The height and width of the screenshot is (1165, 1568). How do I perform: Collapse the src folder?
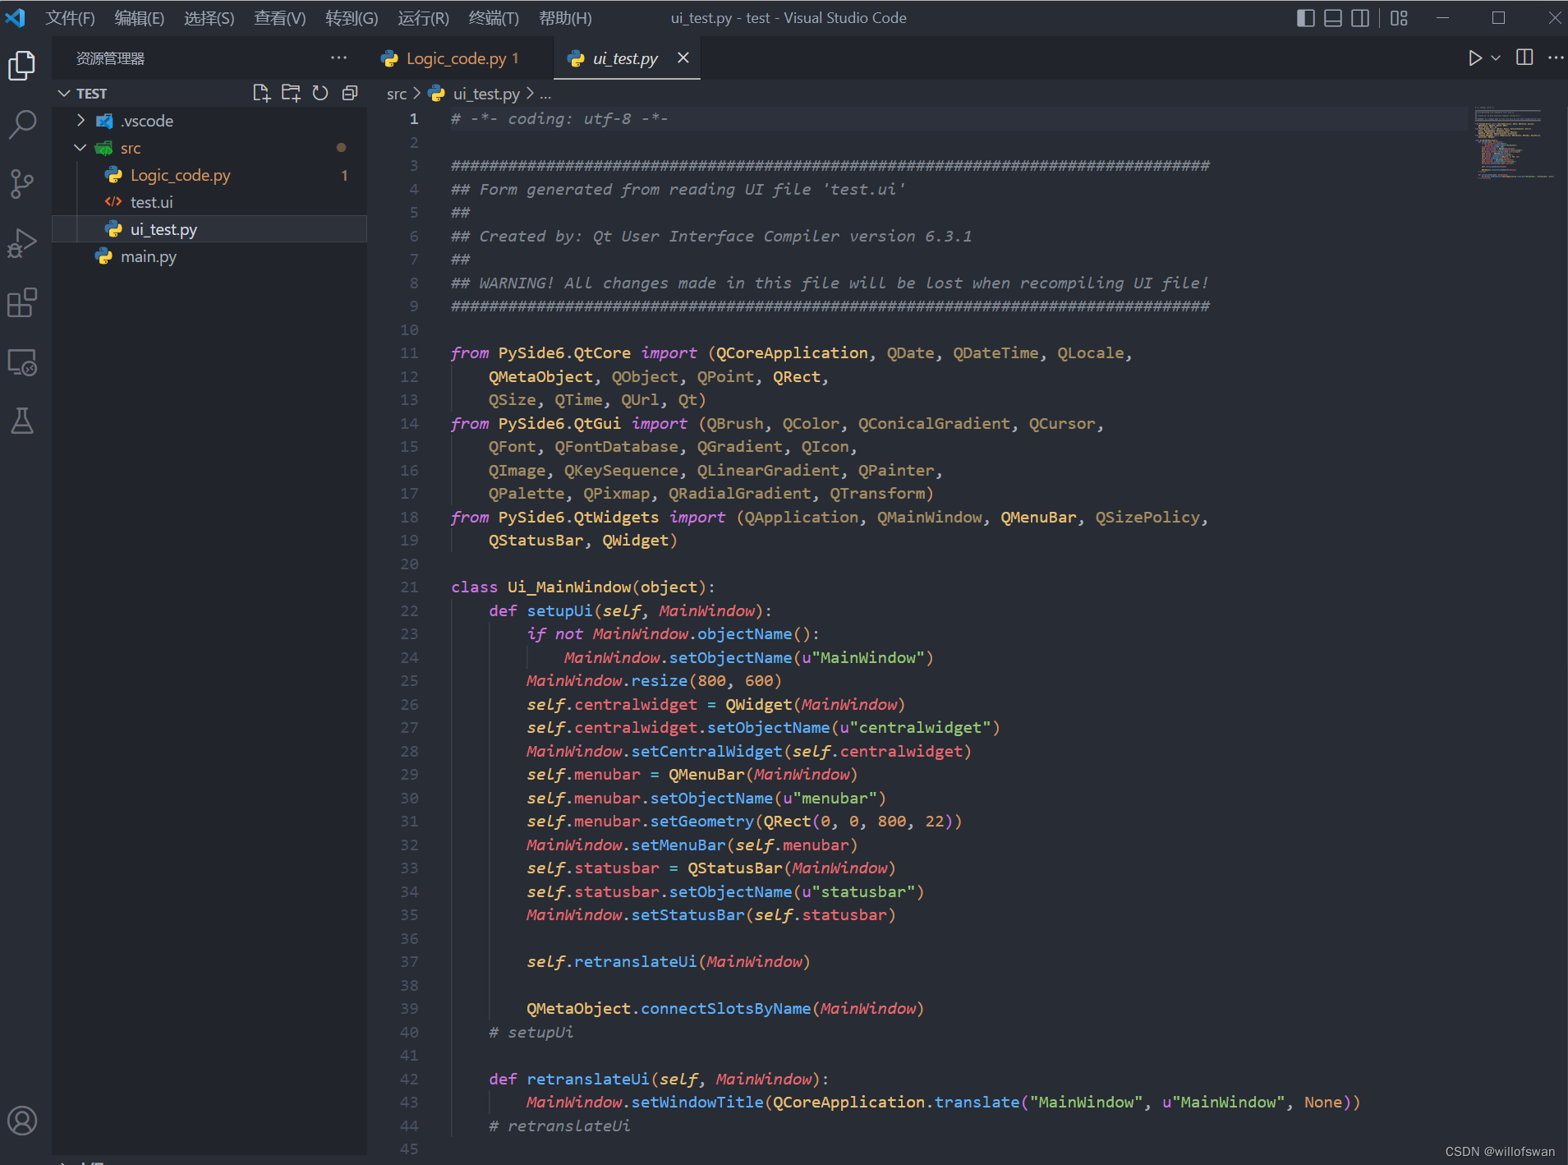click(80, 148)
